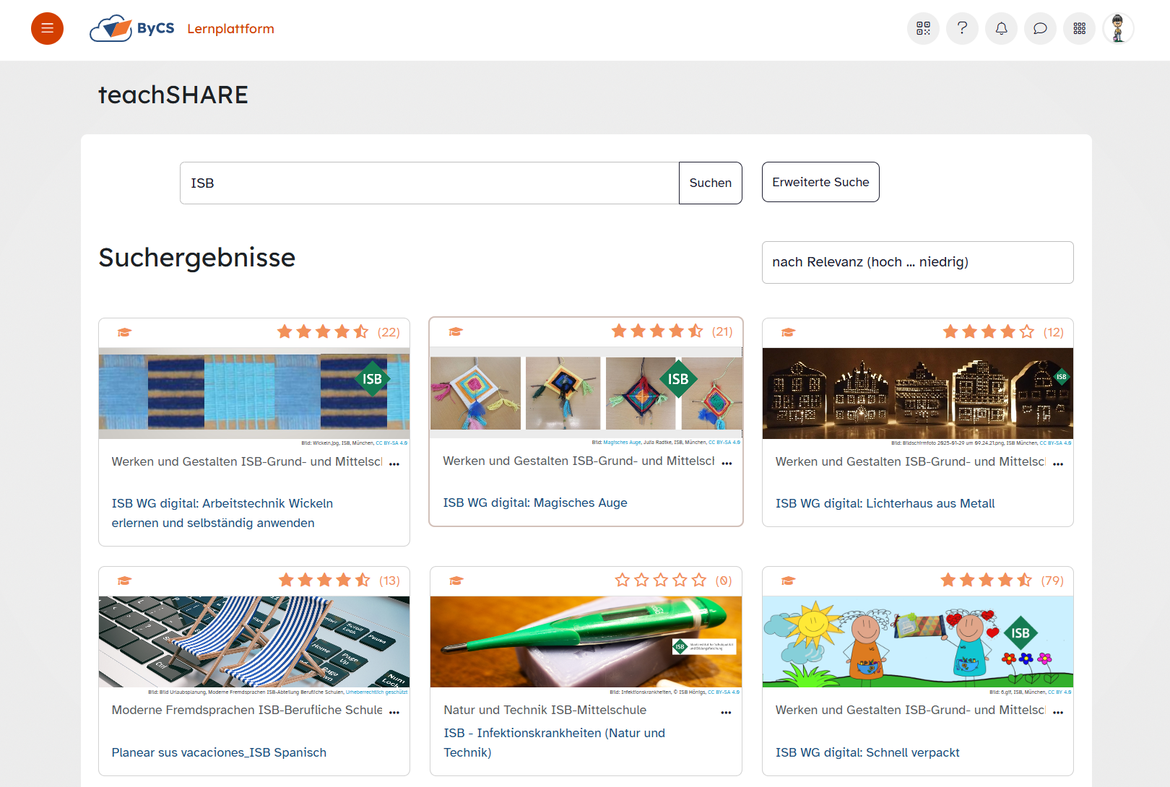Open the sort by relevance dropdown
The image size is (1170, 787).
coord(917,262)
